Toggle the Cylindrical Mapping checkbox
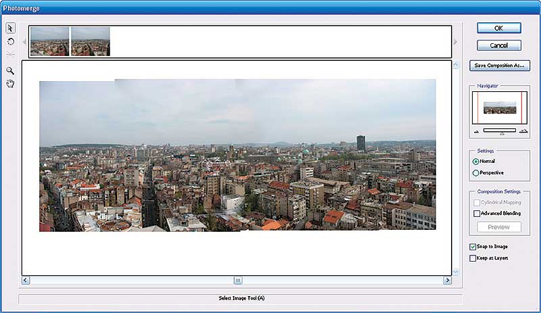 tap(477, 203)
